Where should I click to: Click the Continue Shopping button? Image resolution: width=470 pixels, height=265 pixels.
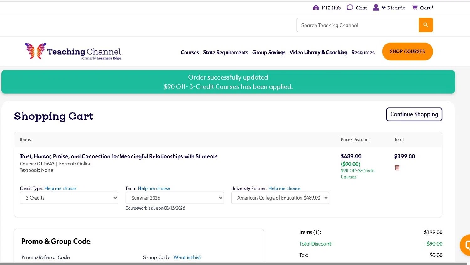(x=414, y=114)
